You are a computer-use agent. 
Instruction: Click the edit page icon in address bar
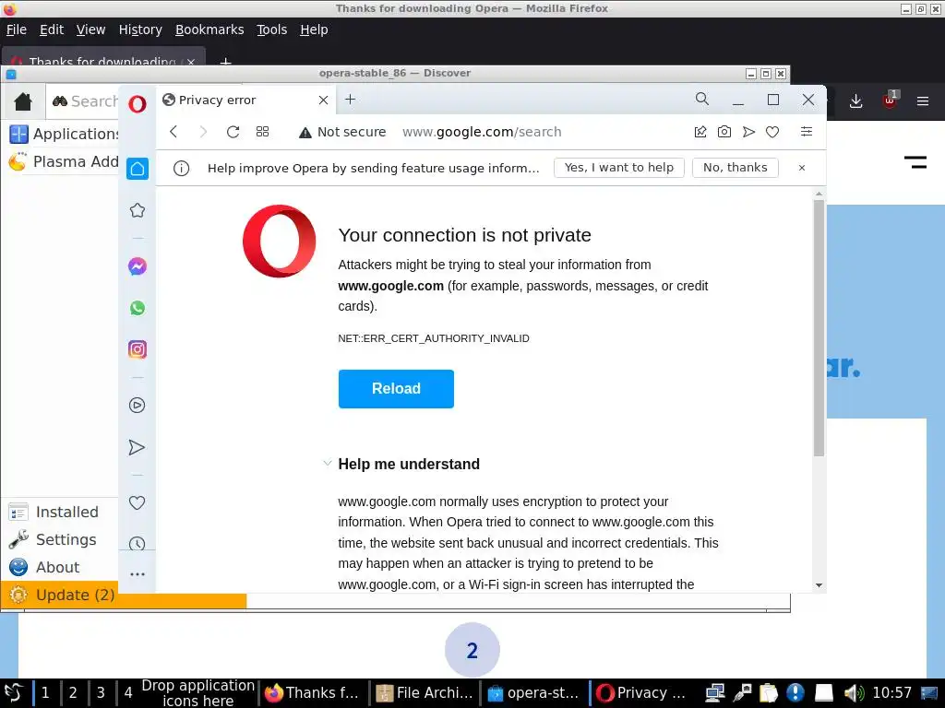(x=700, y=132)
